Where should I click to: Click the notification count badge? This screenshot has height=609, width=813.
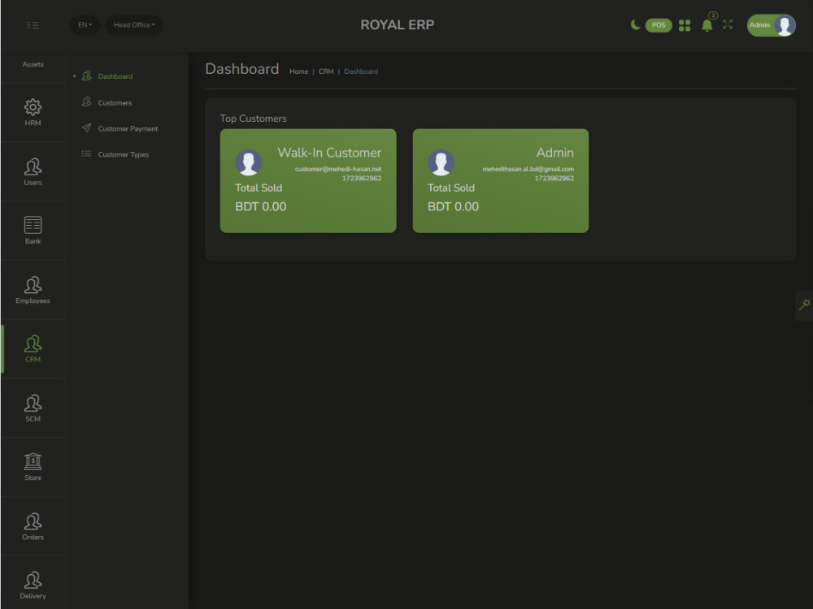pos(714,15)
